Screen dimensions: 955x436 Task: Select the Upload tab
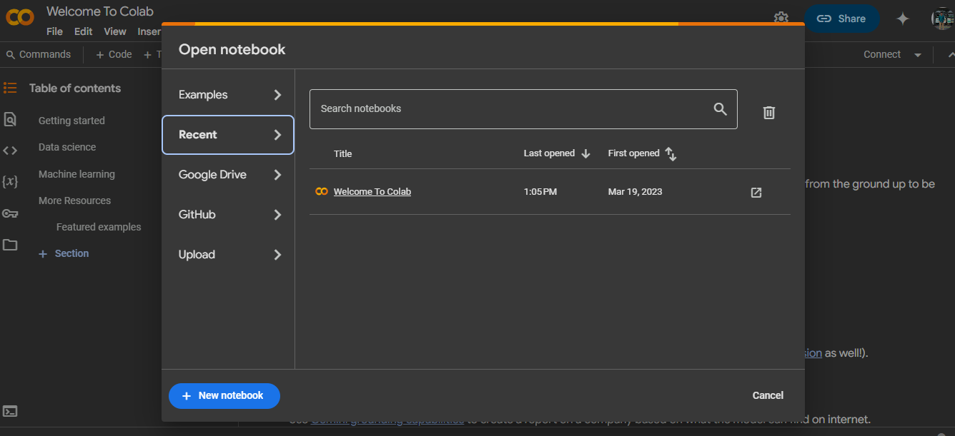[x=228, y=255]
